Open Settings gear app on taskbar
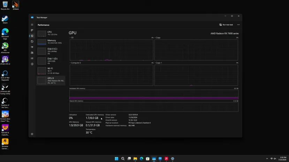The image size is (289, 162). point(173,159)
